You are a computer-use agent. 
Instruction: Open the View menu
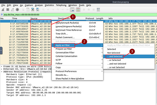(x=15, y=5)
